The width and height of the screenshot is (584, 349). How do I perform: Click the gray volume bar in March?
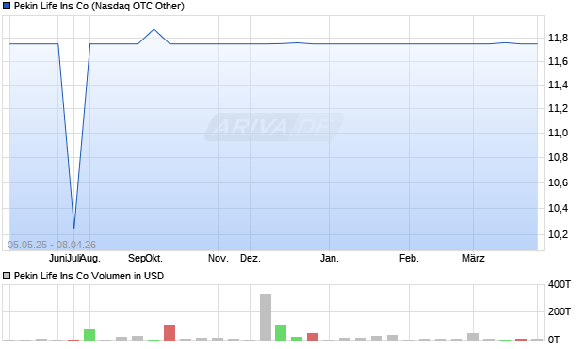[473, 337]
